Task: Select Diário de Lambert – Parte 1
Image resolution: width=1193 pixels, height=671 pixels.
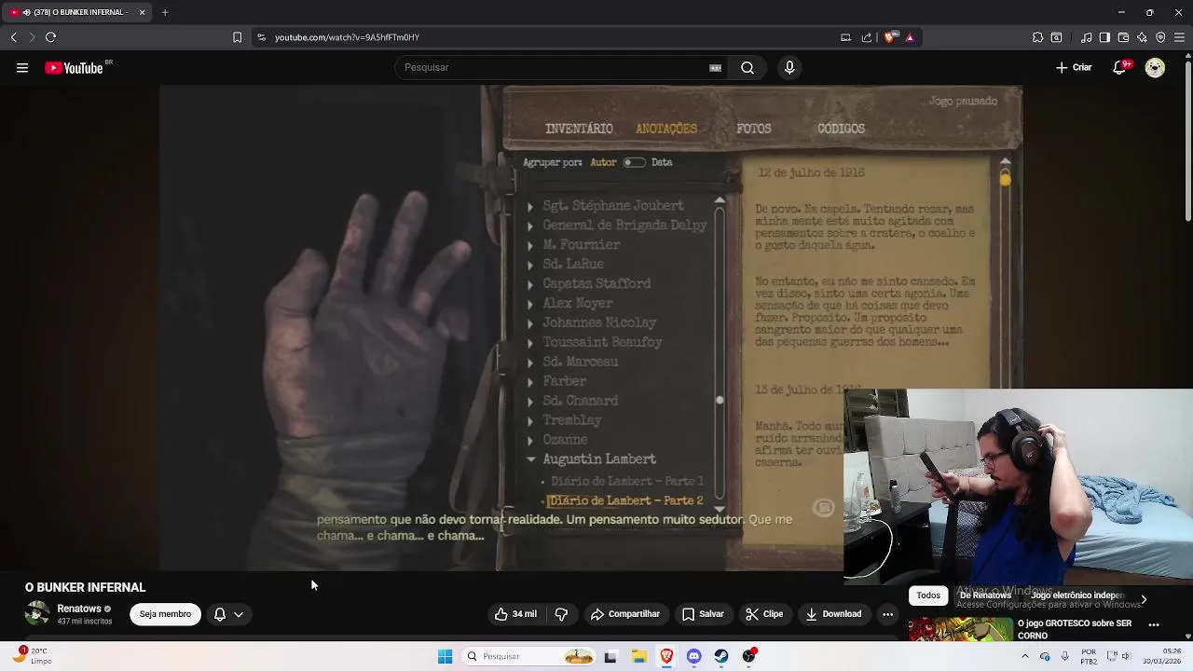Action: pyautogui.click(x=626, y=481)
